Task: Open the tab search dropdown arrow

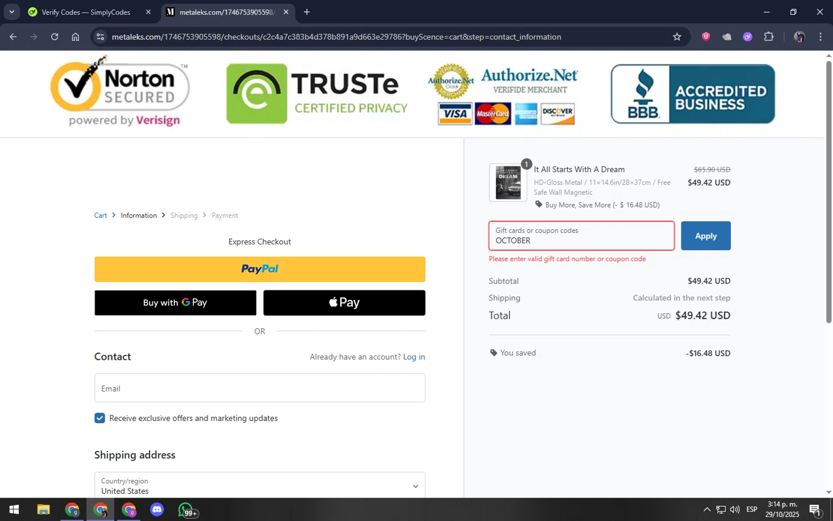Action: click(x=12, y=12)
